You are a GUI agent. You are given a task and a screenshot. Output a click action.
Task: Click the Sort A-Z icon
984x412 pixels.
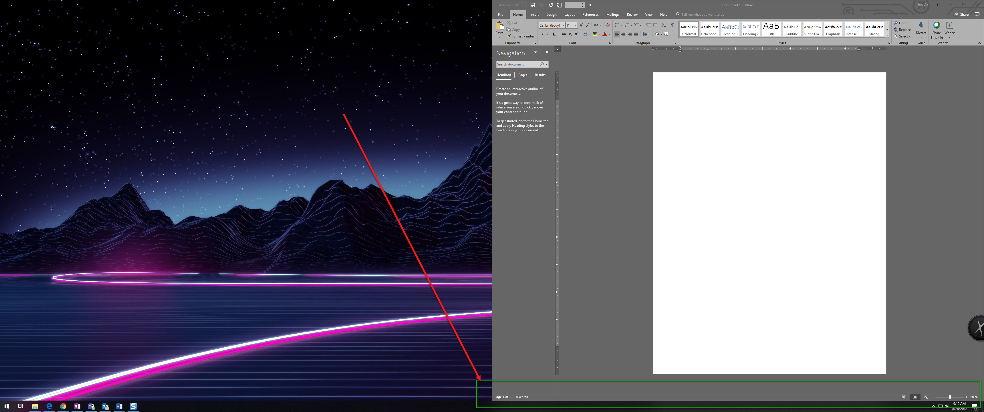[664, 25]
